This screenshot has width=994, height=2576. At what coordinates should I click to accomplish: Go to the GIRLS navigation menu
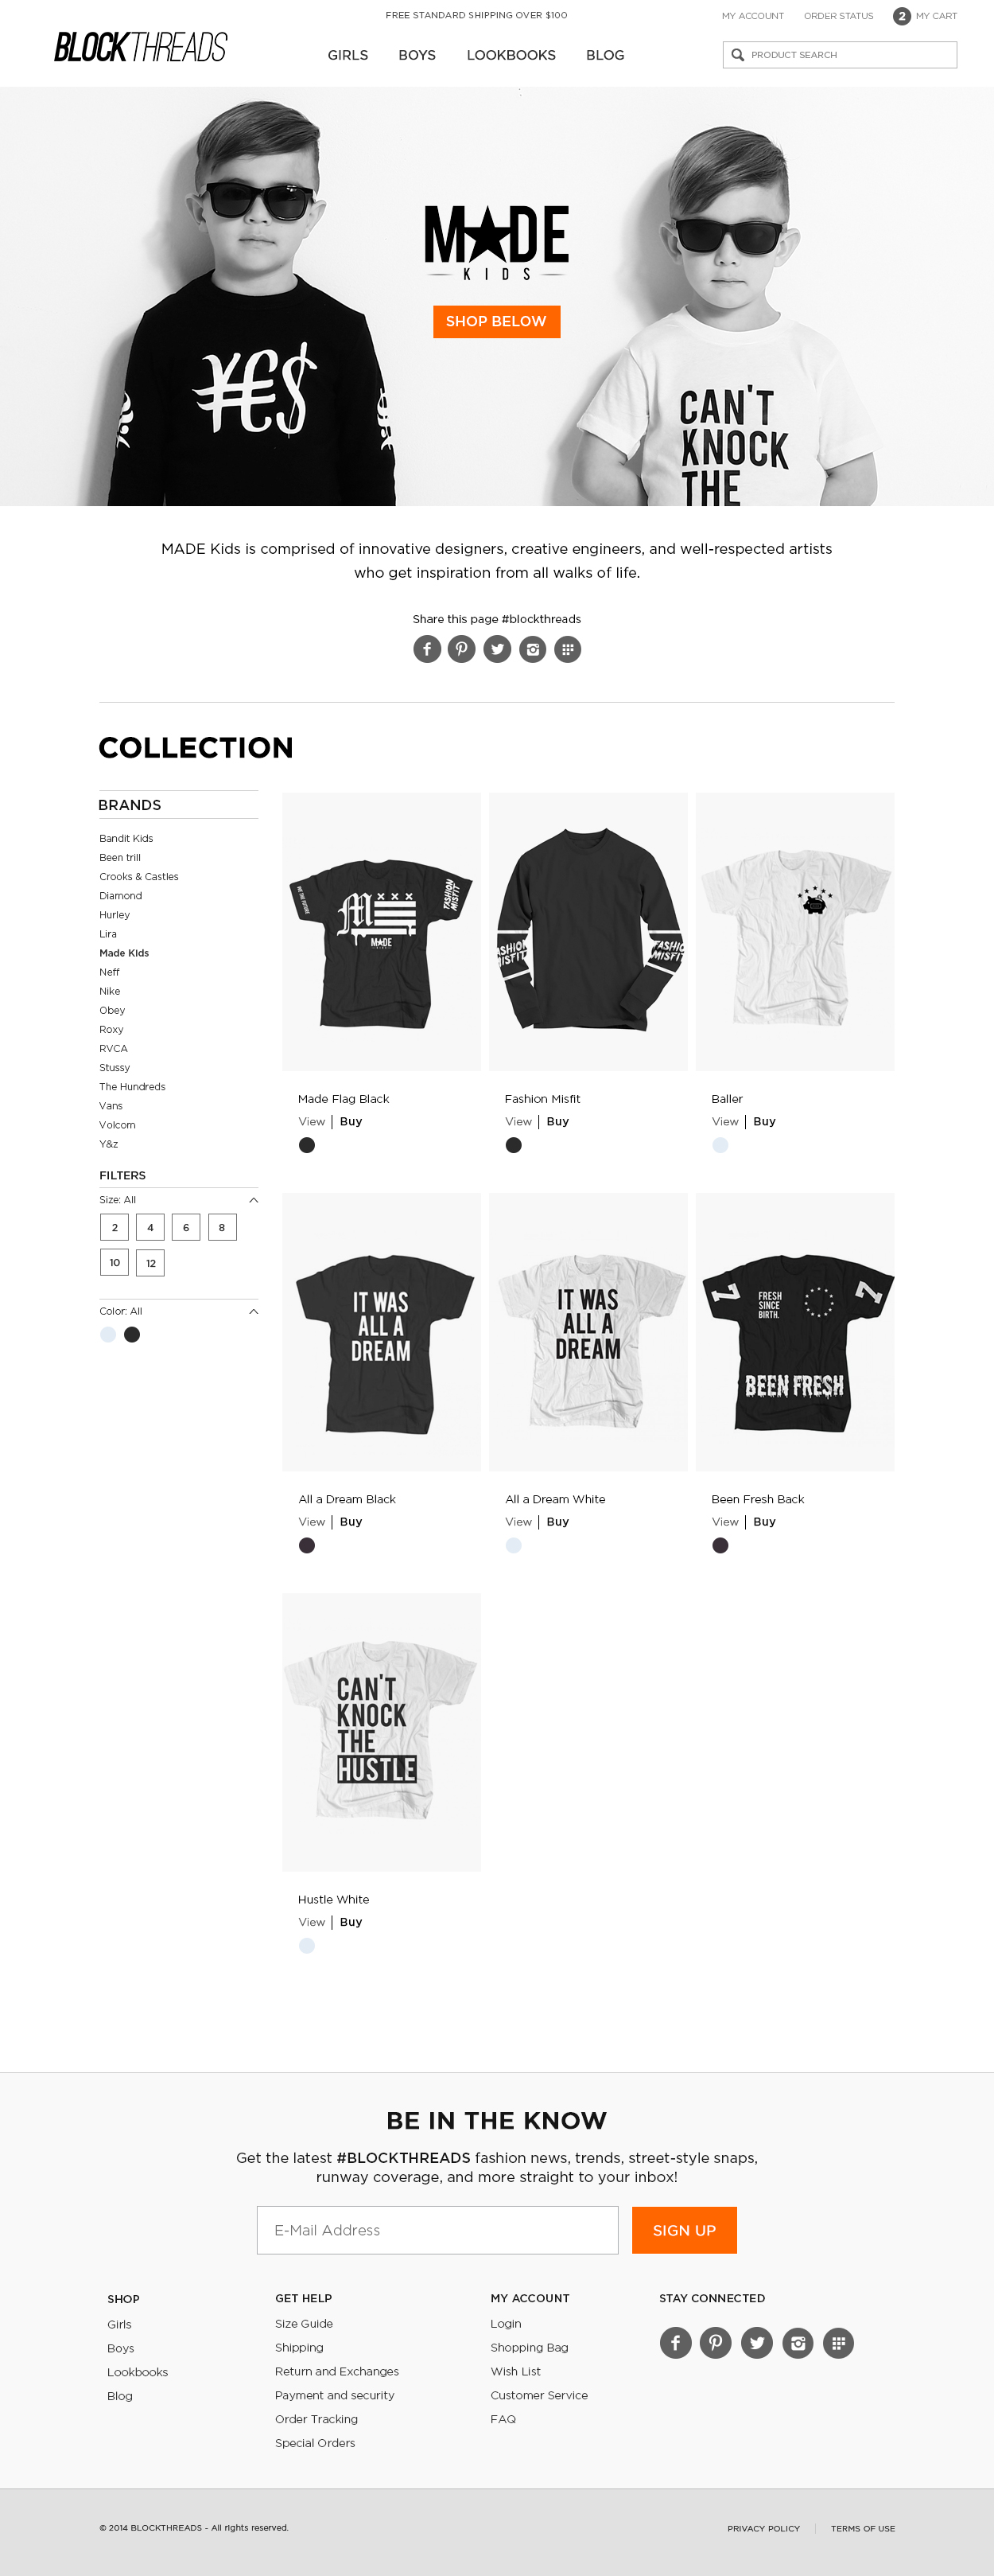coord(348,55)
